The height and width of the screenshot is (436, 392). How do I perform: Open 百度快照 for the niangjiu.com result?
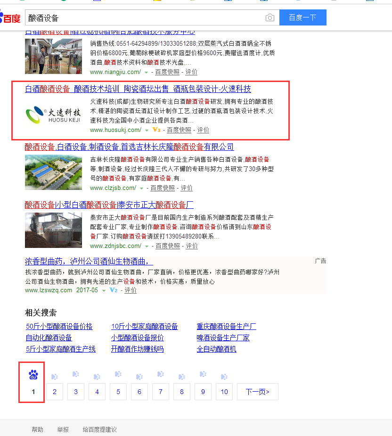click(167, 72)
